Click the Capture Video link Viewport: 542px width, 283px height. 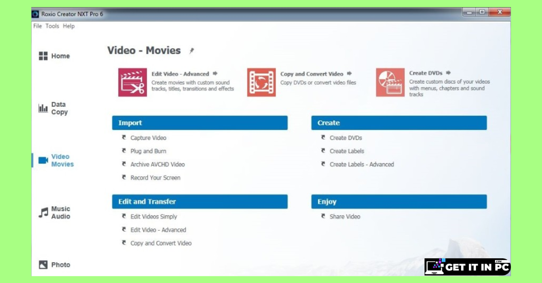[149, 138]
